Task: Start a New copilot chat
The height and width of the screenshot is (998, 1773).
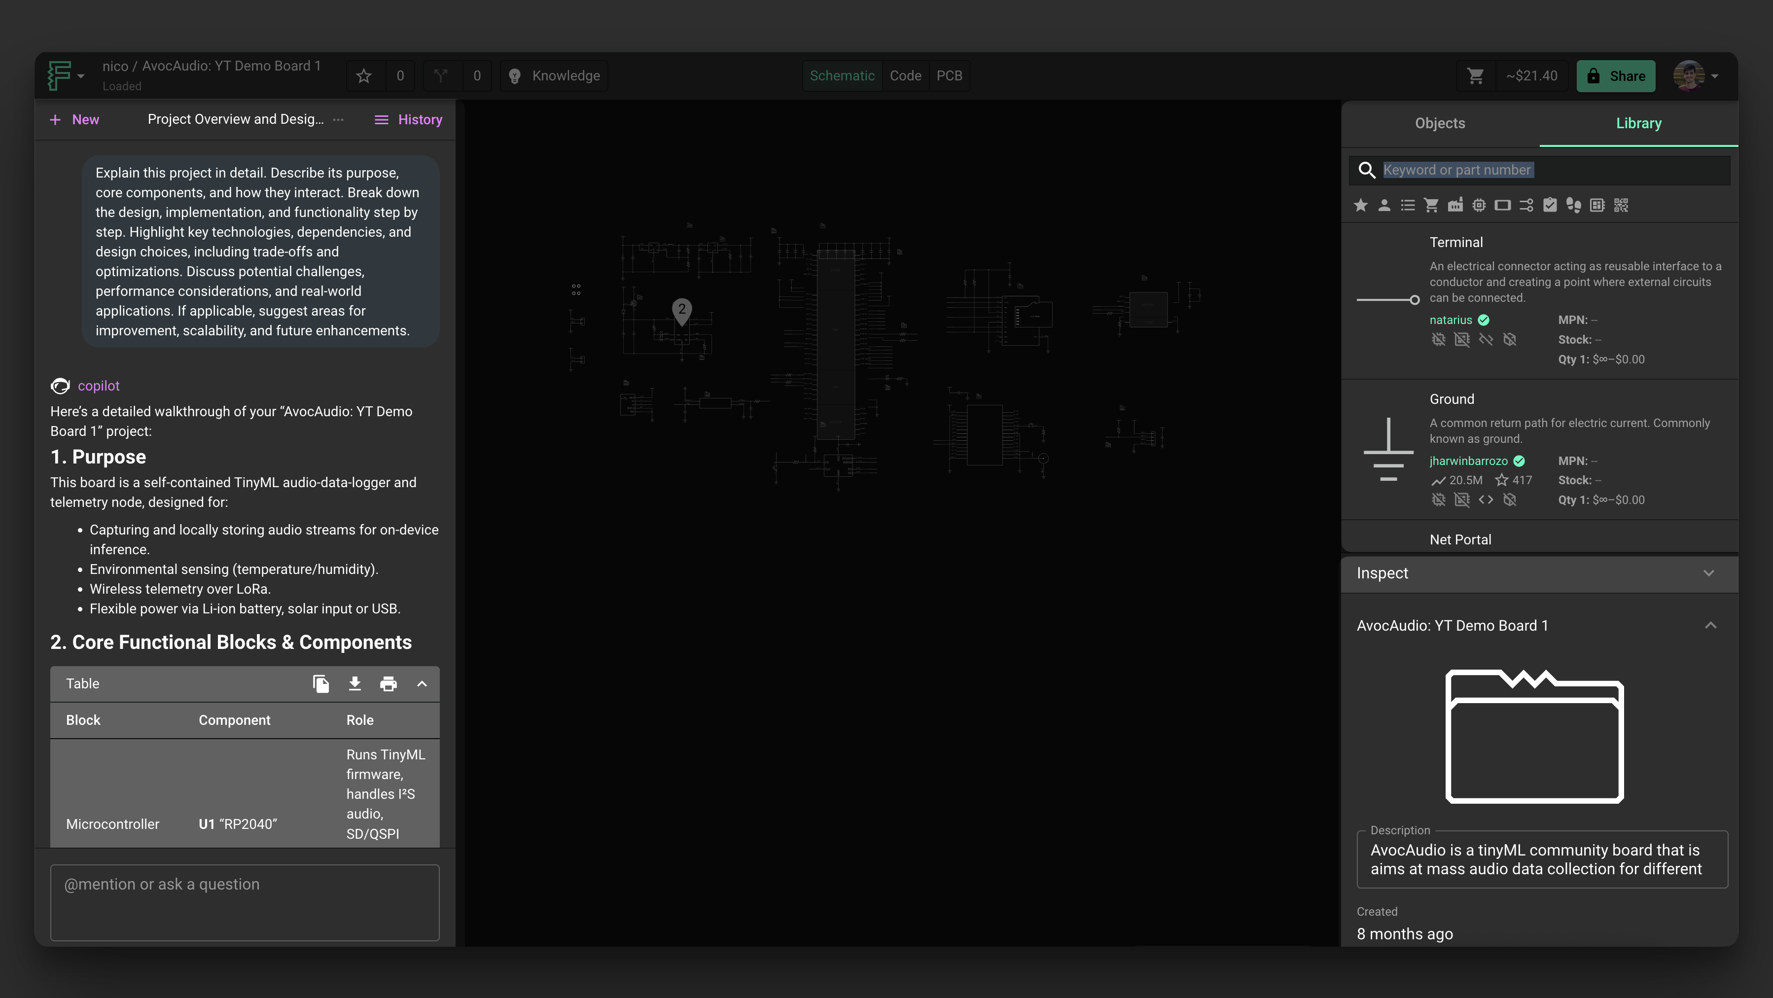Action: pyautogui.click(x=74, y=120)
